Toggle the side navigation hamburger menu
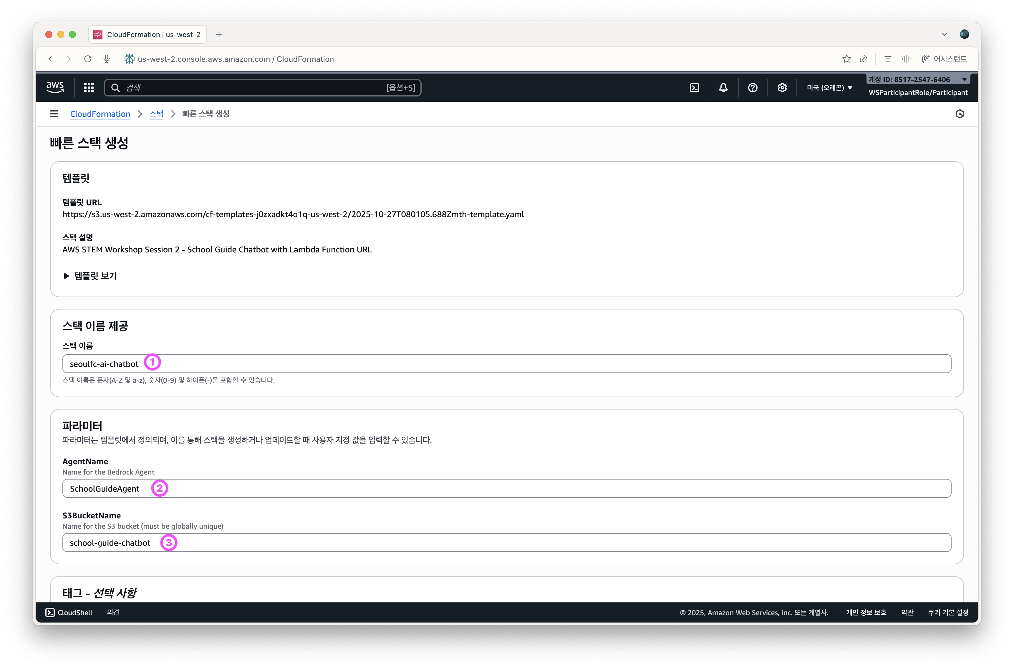The width and height of the screenshot is (1014, 669). (54, 114)
